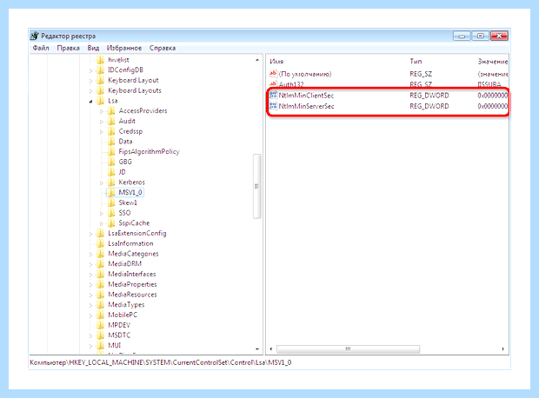Image resolution: width=539 pixels, height=398 pixels.
Task: Click the Keyboard Layouts folder icon
Action: [100, 90]
